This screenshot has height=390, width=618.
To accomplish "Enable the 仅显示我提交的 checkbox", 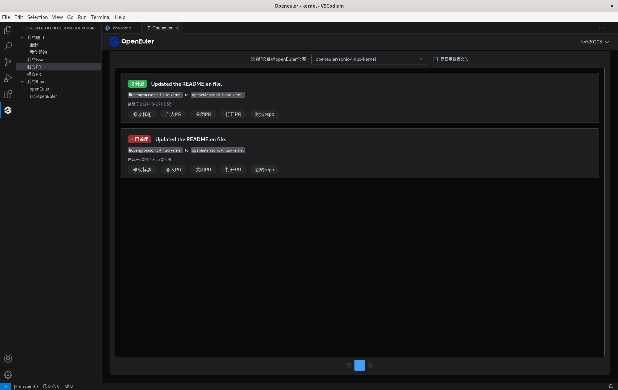I will [x=436, y=59].
